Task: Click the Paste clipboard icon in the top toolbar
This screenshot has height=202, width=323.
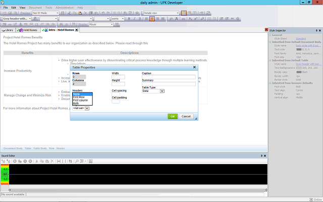Action: pyautogui.click(x=80, y=13)
